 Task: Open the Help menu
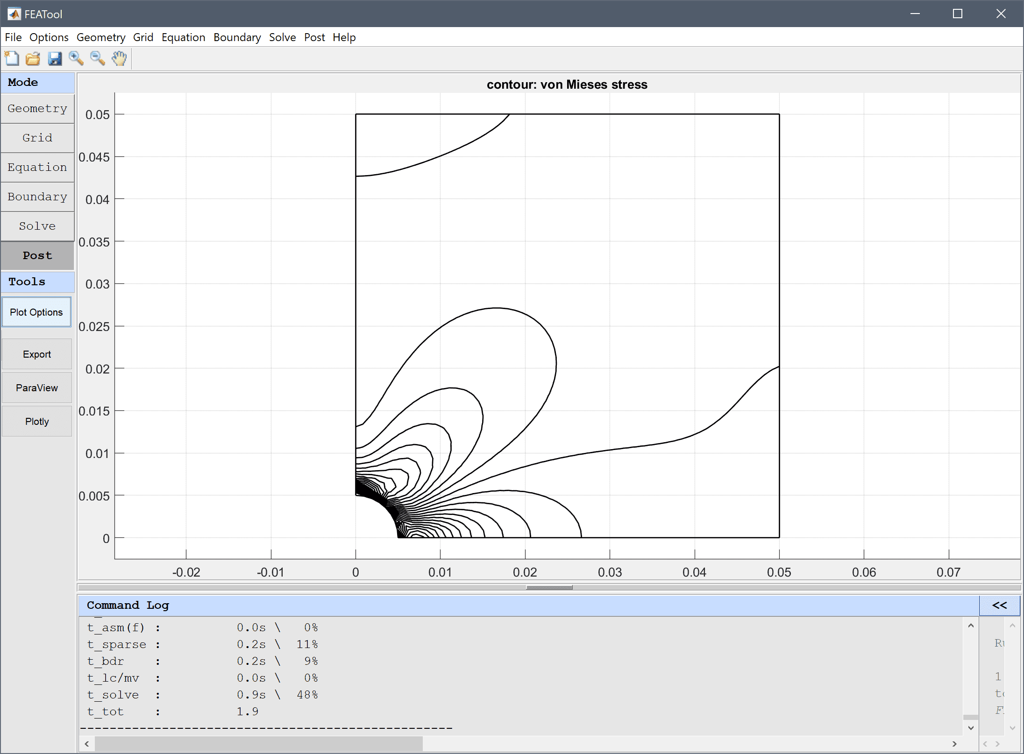pyautogui.click(x=344, y=37)
